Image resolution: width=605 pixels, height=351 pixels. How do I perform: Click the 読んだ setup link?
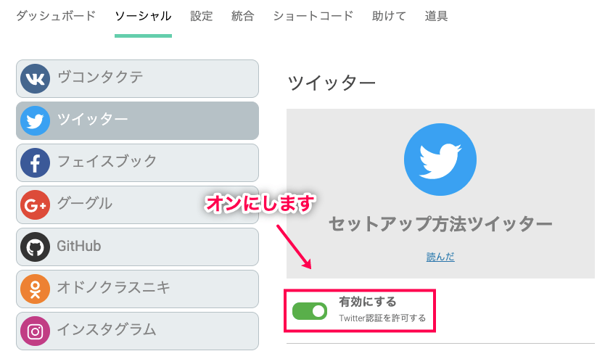tap(440, 257)
